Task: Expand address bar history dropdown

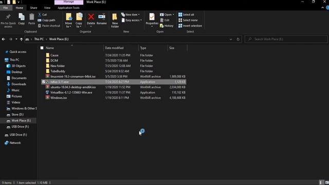Action: click(231, 39)
